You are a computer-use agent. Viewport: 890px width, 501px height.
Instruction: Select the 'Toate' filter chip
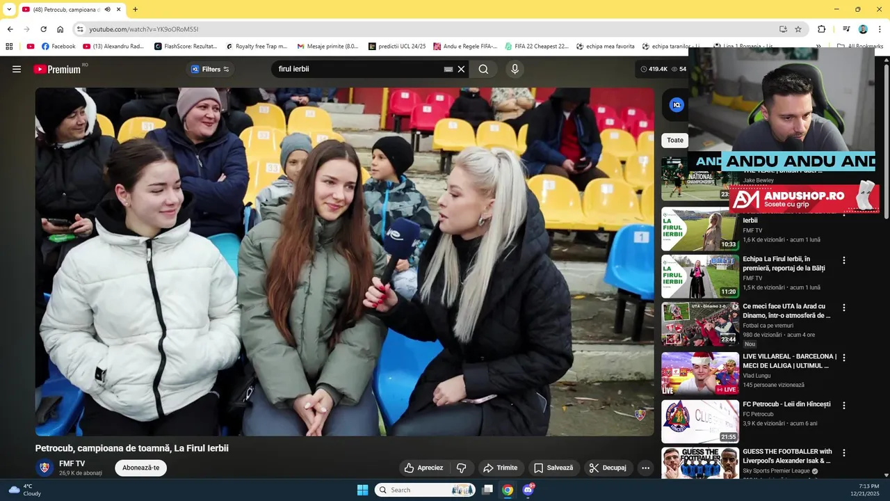pos(675,140)
